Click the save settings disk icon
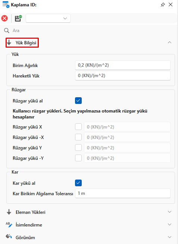This screenshot has height=244, width=178. point(18,18)
